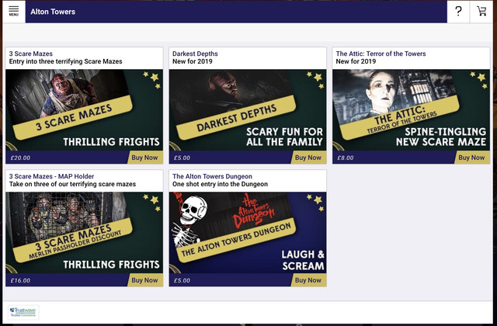Click the £5.00 price under Alton Towers Dungeon

click(182, 280)
